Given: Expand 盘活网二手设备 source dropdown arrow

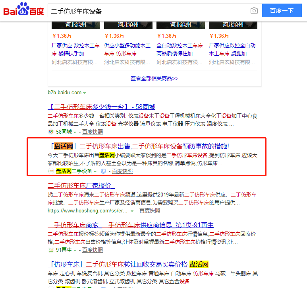Looking at the screenshot, I should click(x=95, y=172).
